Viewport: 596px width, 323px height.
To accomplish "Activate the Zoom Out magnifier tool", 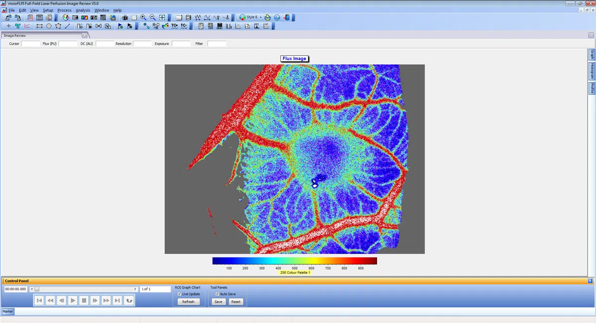I will point(152,17).
